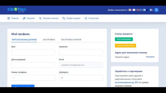The width and height of the screenshot is (166, 93).
Task: Click the Добро пожаловать greeting text
Action: click(x=117, y=10)
